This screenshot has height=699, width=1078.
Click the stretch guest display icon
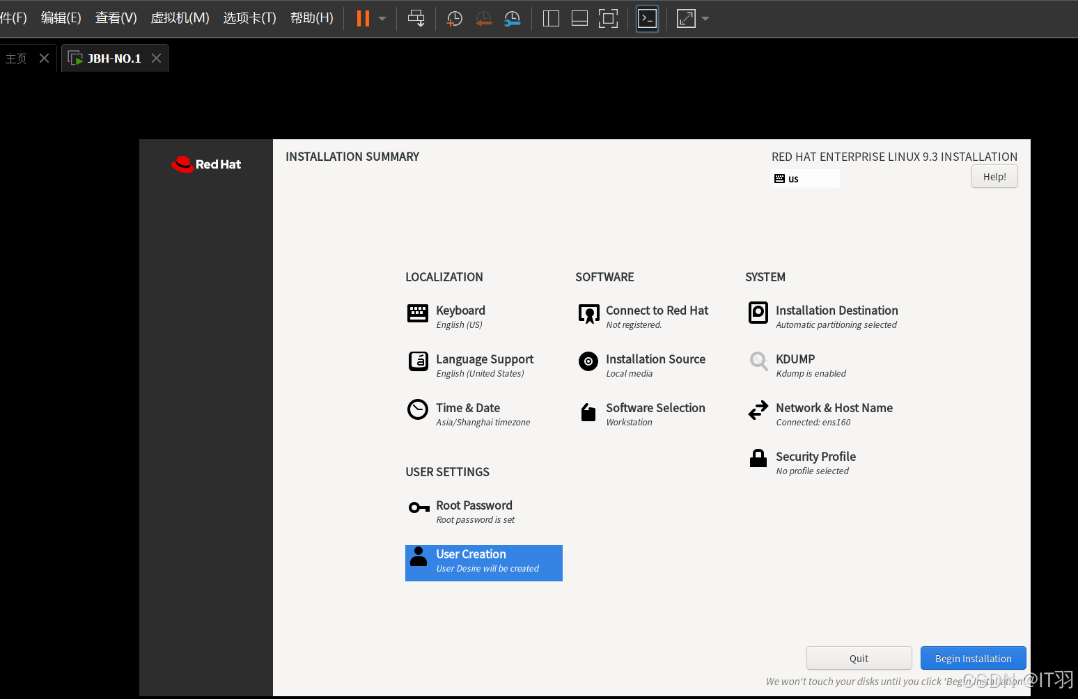coord(686,18)
